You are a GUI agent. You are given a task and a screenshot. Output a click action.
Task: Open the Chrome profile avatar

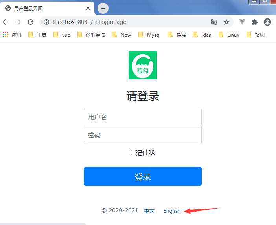(267, 22)
